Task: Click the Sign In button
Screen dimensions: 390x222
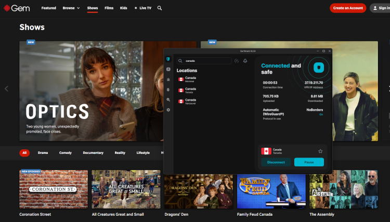Action: pyautogui.click(x=381, y=8)
